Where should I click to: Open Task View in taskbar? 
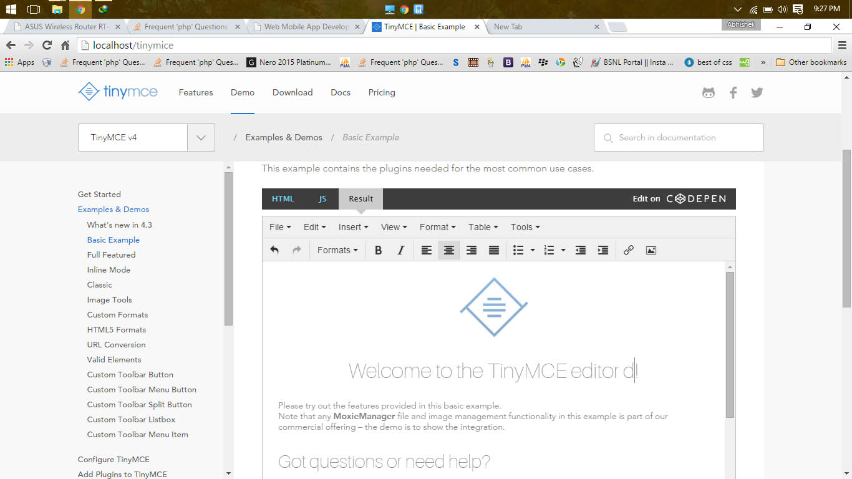point(34,9)
